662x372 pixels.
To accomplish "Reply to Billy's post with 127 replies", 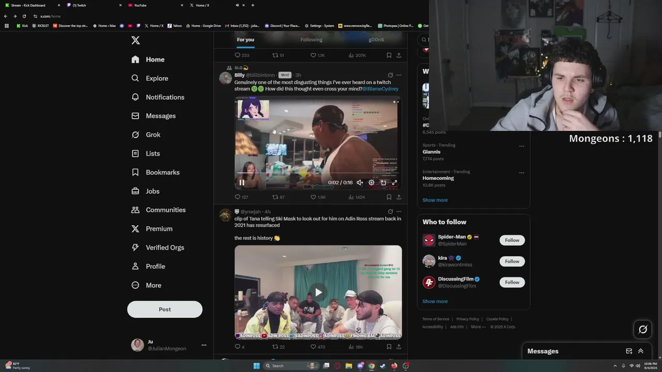I will 242,197.
